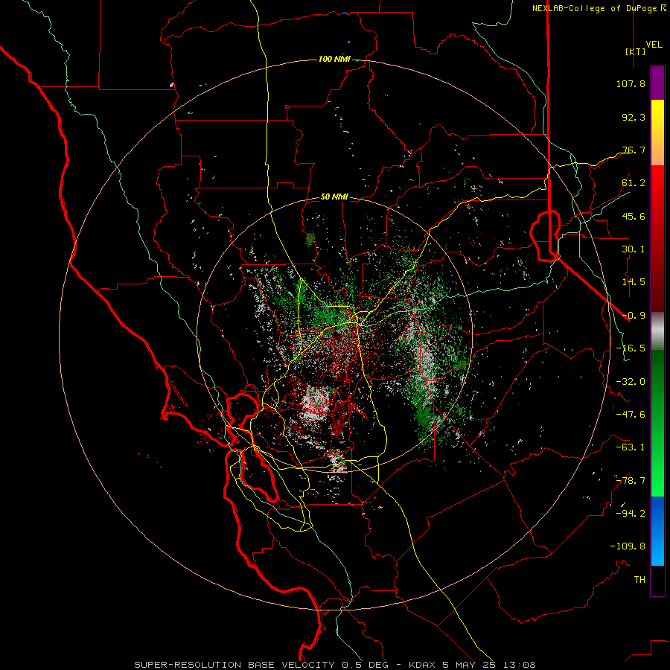
Task: Select the -0.9 scale value
Action: [x=634, y=316]
